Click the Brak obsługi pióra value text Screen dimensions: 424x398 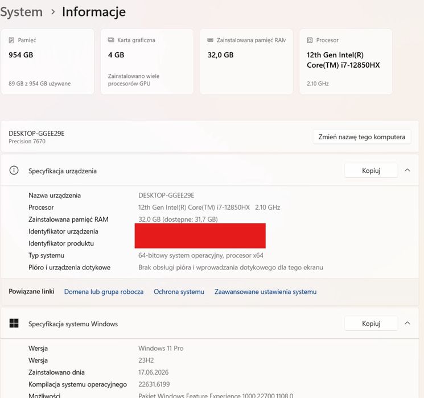[230, 267]
